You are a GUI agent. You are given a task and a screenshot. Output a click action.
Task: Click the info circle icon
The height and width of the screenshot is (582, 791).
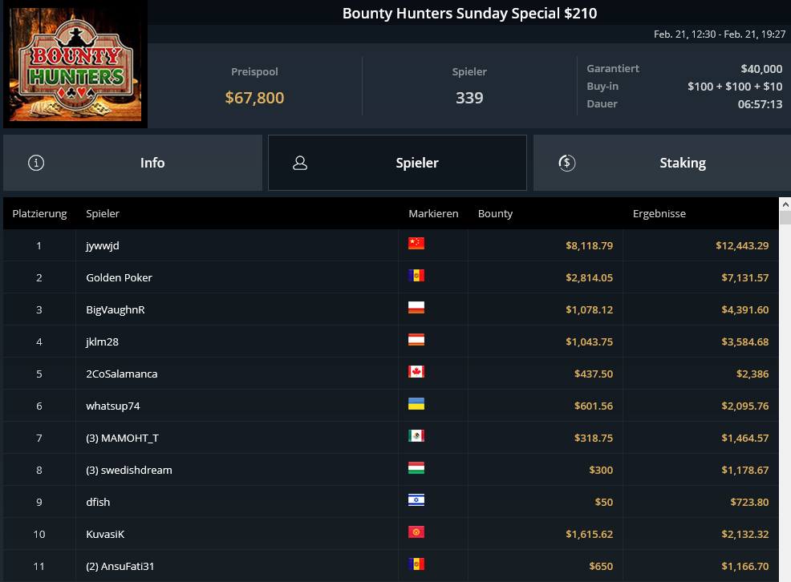coord(36,163)
